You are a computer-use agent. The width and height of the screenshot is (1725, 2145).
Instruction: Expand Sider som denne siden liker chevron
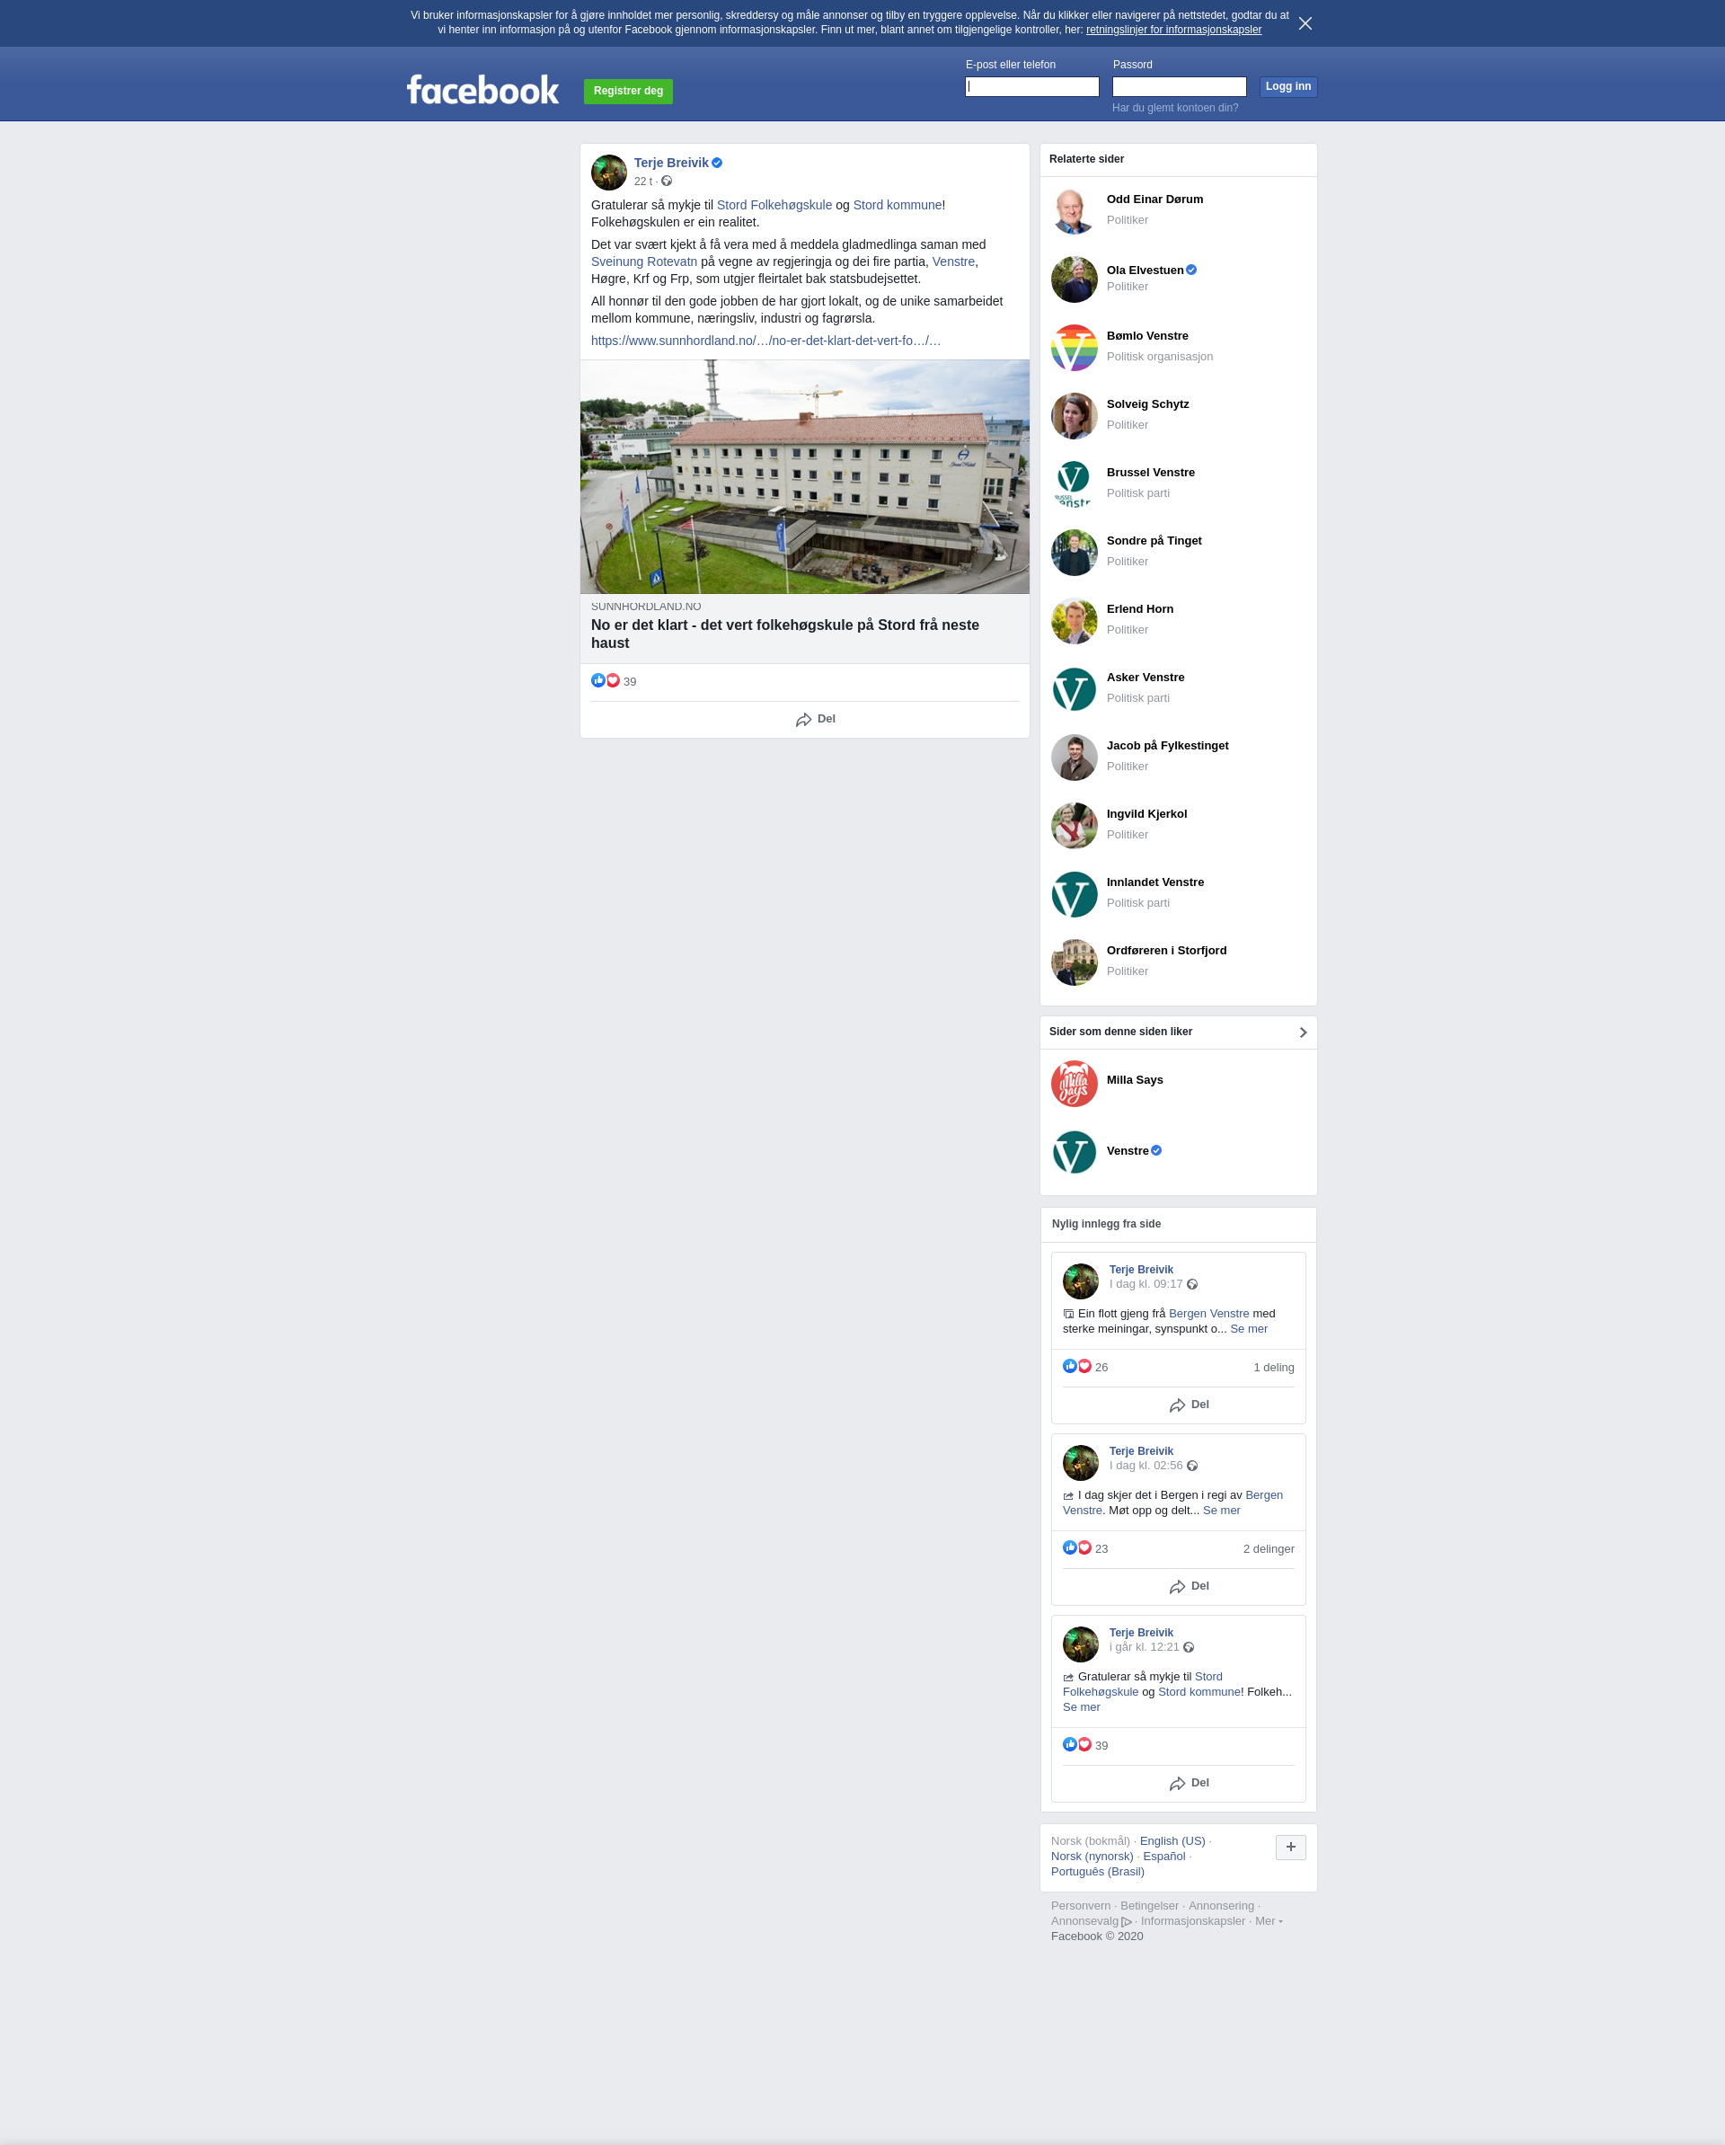point(1304,1033)
